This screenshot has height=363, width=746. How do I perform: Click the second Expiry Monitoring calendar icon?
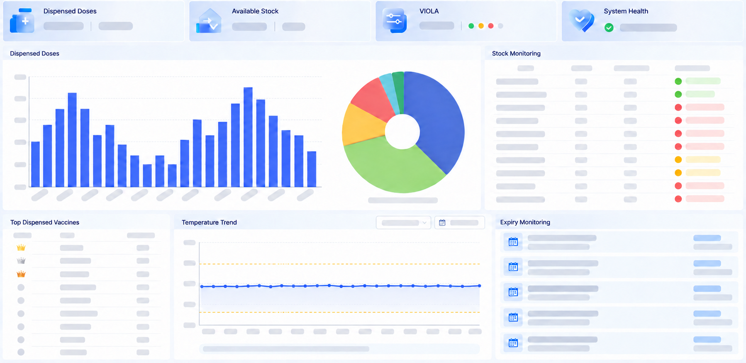513,267
